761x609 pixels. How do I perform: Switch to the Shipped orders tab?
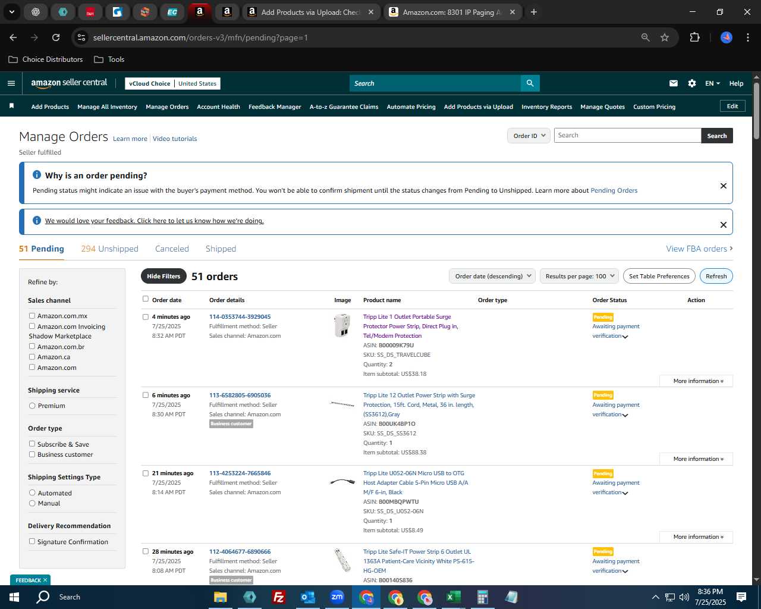pyautogui.click(x=221, y=249)
